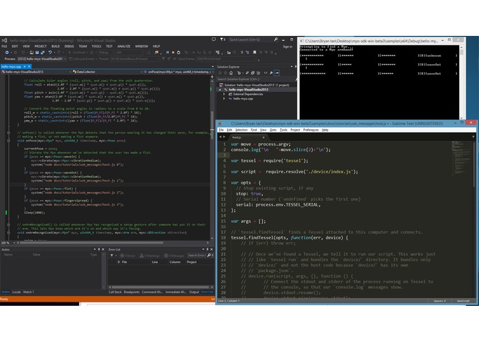This screenshot has height=341, width=479.
Task: Click the filter funnel icon in Error List
Action: (112, 255)
